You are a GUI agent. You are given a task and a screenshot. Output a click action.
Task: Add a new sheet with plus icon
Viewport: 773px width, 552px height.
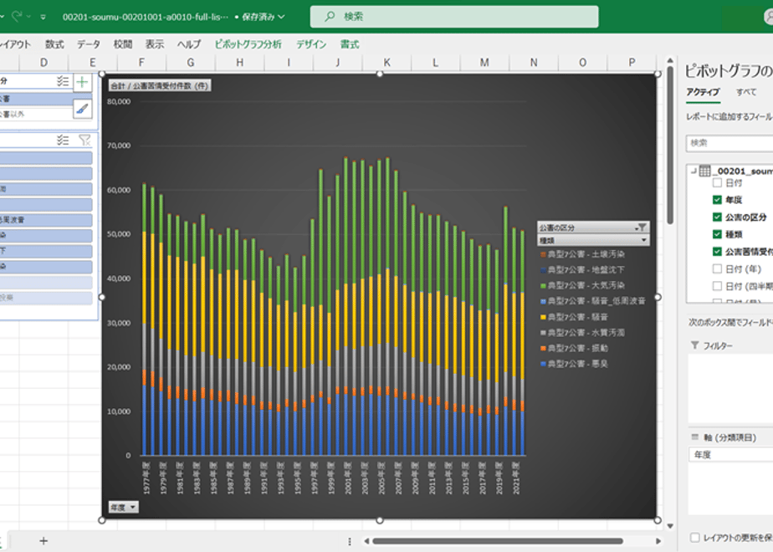[44, 540]
